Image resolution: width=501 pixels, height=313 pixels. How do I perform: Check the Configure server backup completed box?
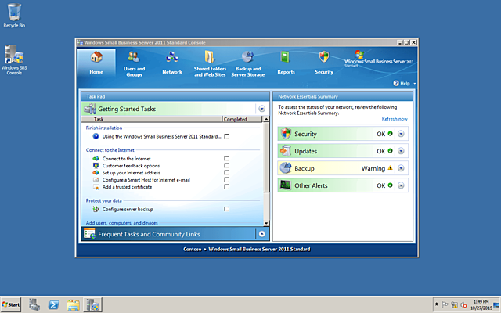click(x=226, y=209)
